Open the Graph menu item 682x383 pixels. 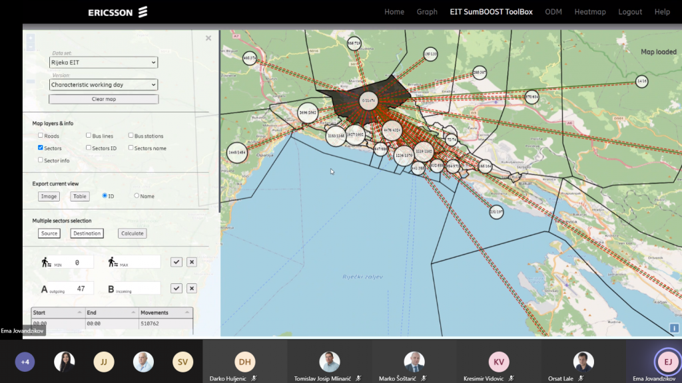point(427,12)
